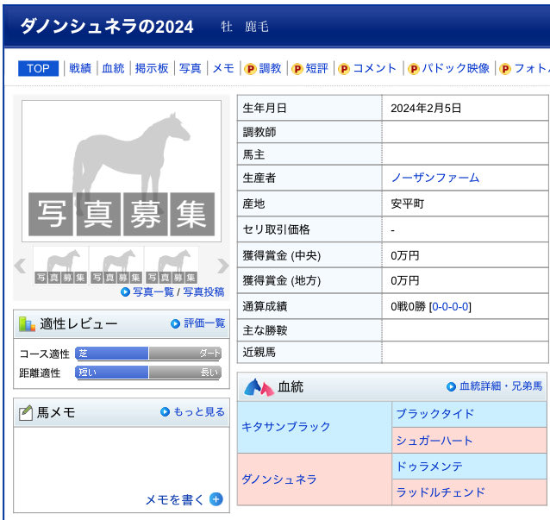This screenshot has height=520, width=550.
Task: Open the TOP tab
Action: click(38, 68)
